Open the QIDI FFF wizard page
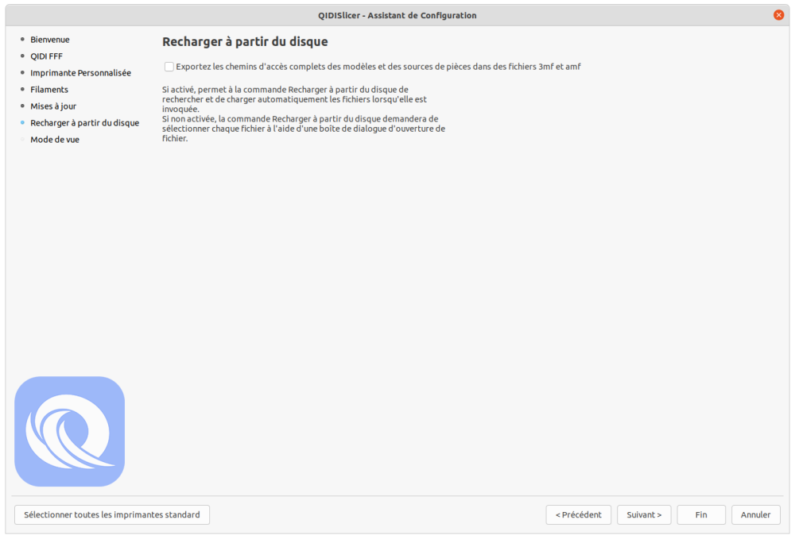Screen dimensions: 795x539 click(46, 56)
